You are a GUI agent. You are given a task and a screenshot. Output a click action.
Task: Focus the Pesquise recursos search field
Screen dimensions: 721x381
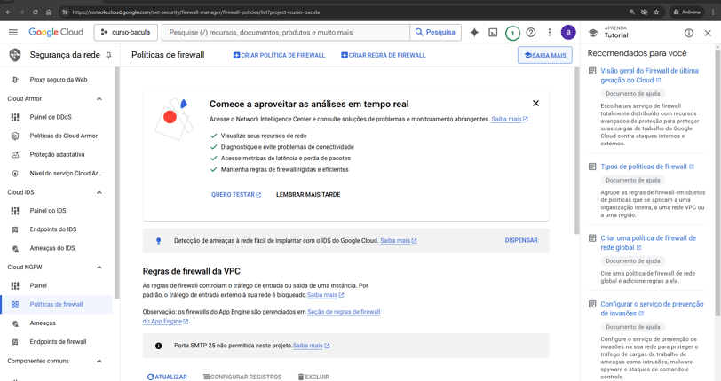click(286, 32)
